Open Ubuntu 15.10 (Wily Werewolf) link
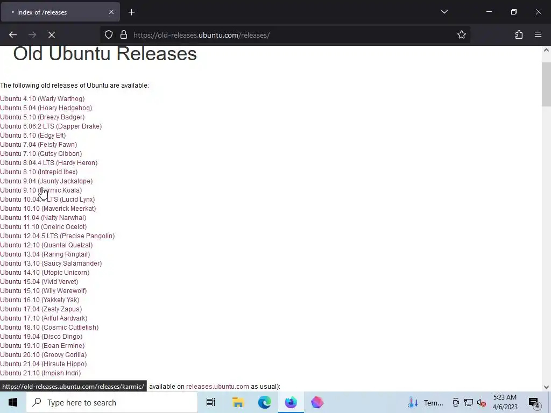 point(43,290)
